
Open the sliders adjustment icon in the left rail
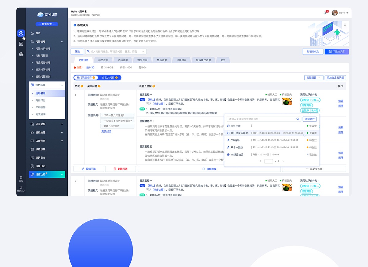21,44
